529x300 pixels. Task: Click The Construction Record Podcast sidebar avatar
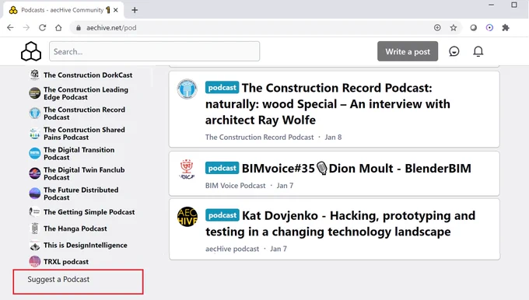[35, 113]
